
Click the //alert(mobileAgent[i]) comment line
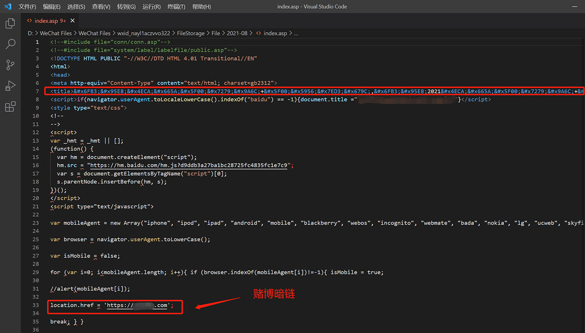click(90, 289)
